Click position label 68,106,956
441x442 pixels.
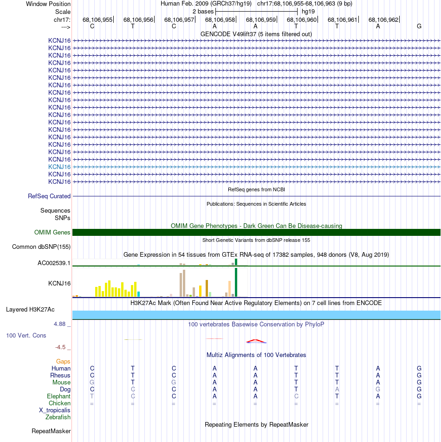138,19
